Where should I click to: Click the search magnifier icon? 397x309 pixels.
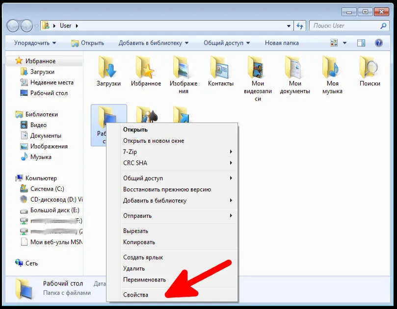pyautogui.click(x=383, y=26)
